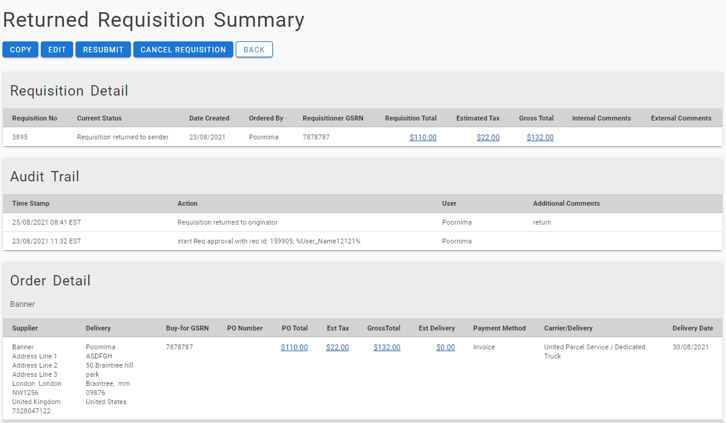The image size is (726, 423).
Task: Select the 'United Kingdom' supplier country text
Action: click(36, 402)
